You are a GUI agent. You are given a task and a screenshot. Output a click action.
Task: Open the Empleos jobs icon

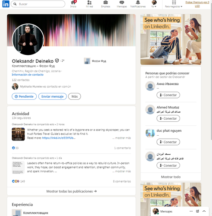(105, 4)
